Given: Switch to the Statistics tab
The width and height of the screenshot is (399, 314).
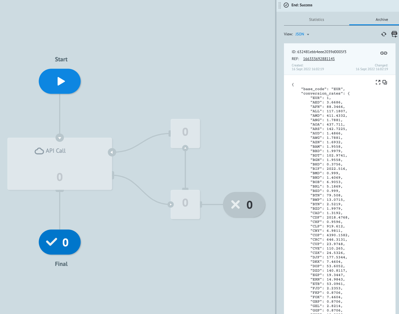Looking at the screenshot, I should click(x=316, y=19).
